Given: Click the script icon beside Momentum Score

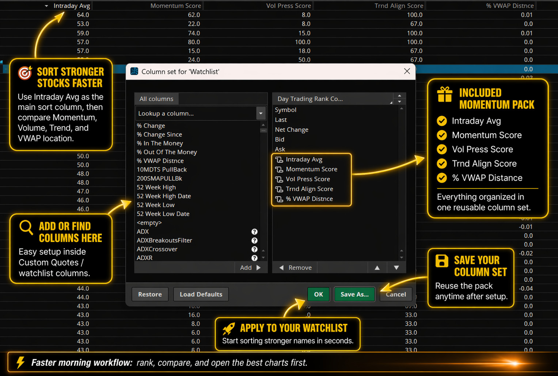Looking at the screenshot, I should pyautogui.click(x=279, y=169).
